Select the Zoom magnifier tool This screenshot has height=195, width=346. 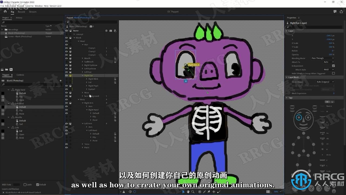coord(193,192)
